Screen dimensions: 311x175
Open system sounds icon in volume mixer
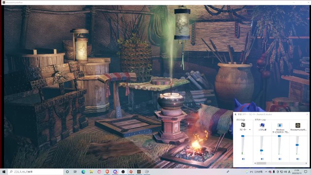262,125
